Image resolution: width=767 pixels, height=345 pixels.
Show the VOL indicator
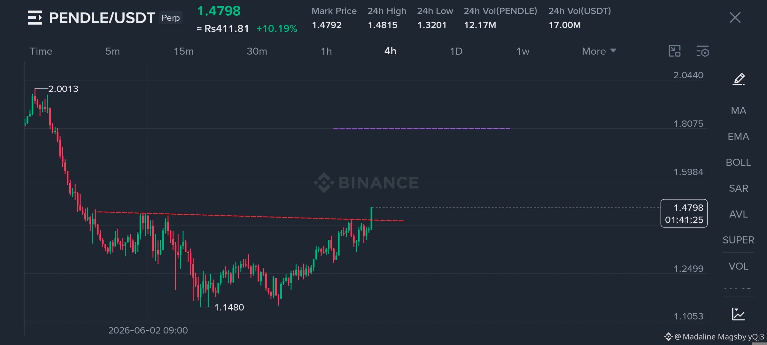(x=738, y=266)
